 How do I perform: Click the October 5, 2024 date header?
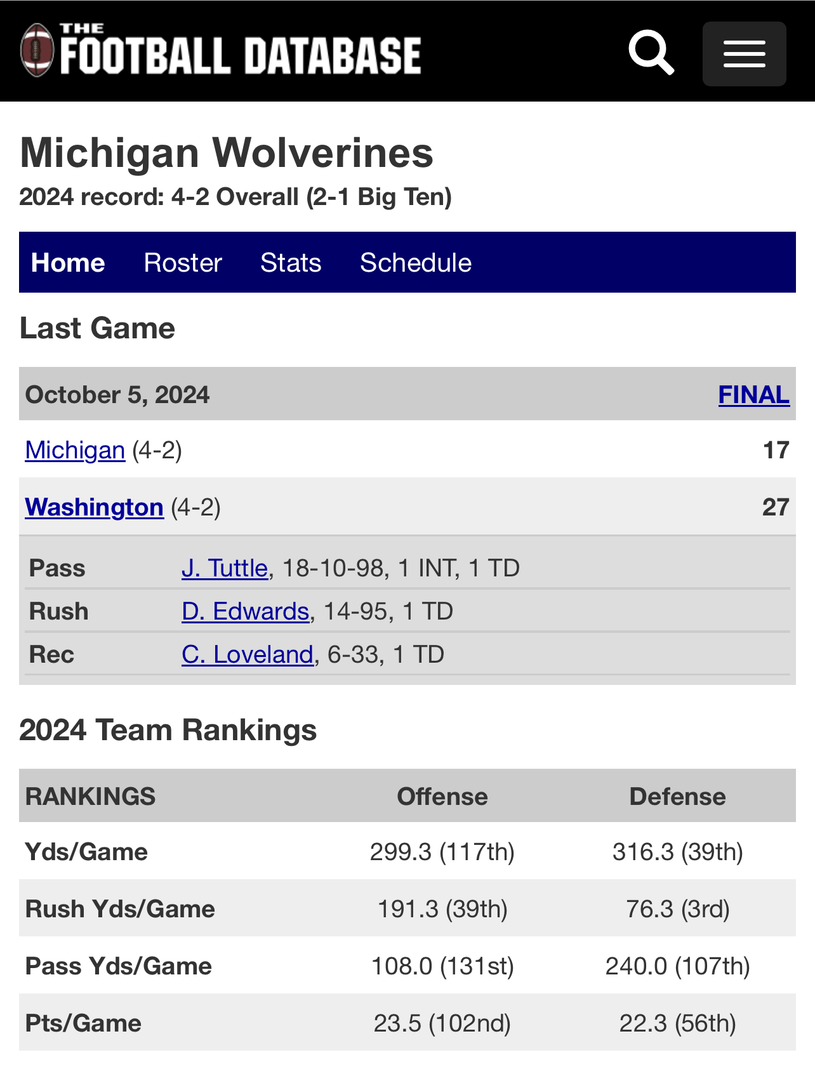point(117,394)
